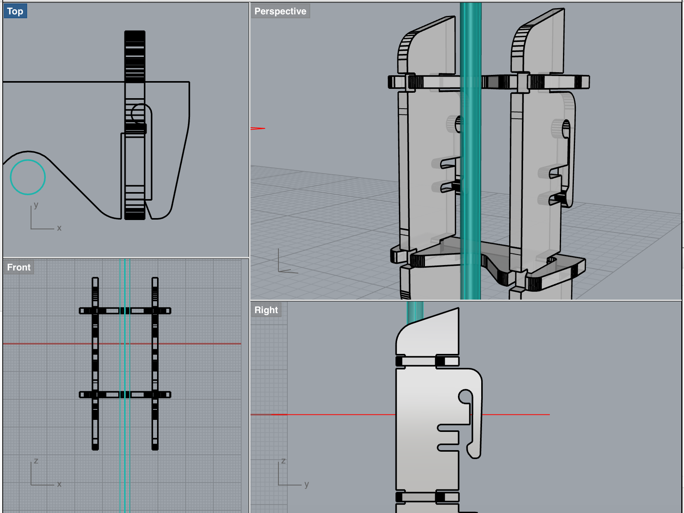Viewport: 684px width, 513px height.
Task: Select the teal circle in Top viewport
Action: [x=28, y=177]
